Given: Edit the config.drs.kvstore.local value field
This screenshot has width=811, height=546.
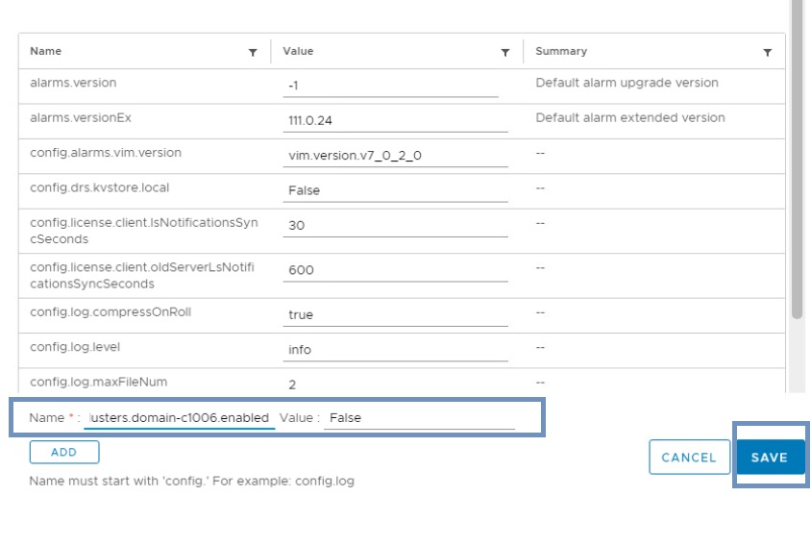Looking at the screenshot, I should click(396, 190).
